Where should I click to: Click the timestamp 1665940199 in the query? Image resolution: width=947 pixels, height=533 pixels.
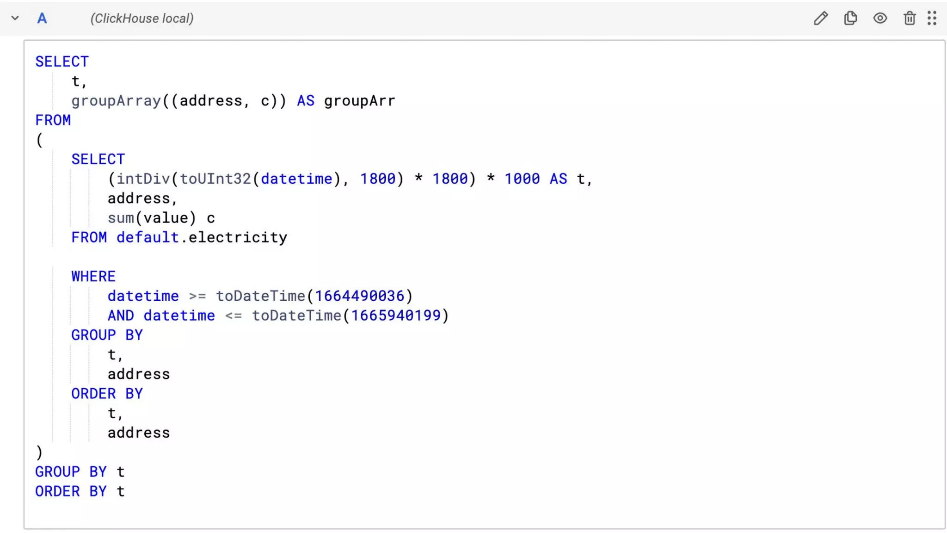coord(395,316)
